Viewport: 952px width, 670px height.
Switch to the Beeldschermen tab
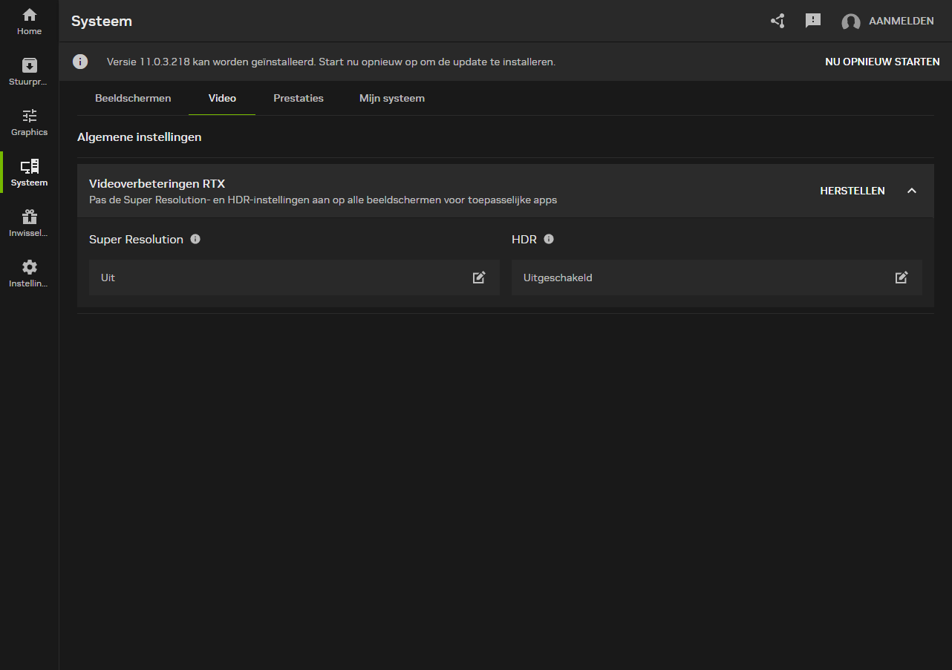pyautogui.click(x=133, y=98)
